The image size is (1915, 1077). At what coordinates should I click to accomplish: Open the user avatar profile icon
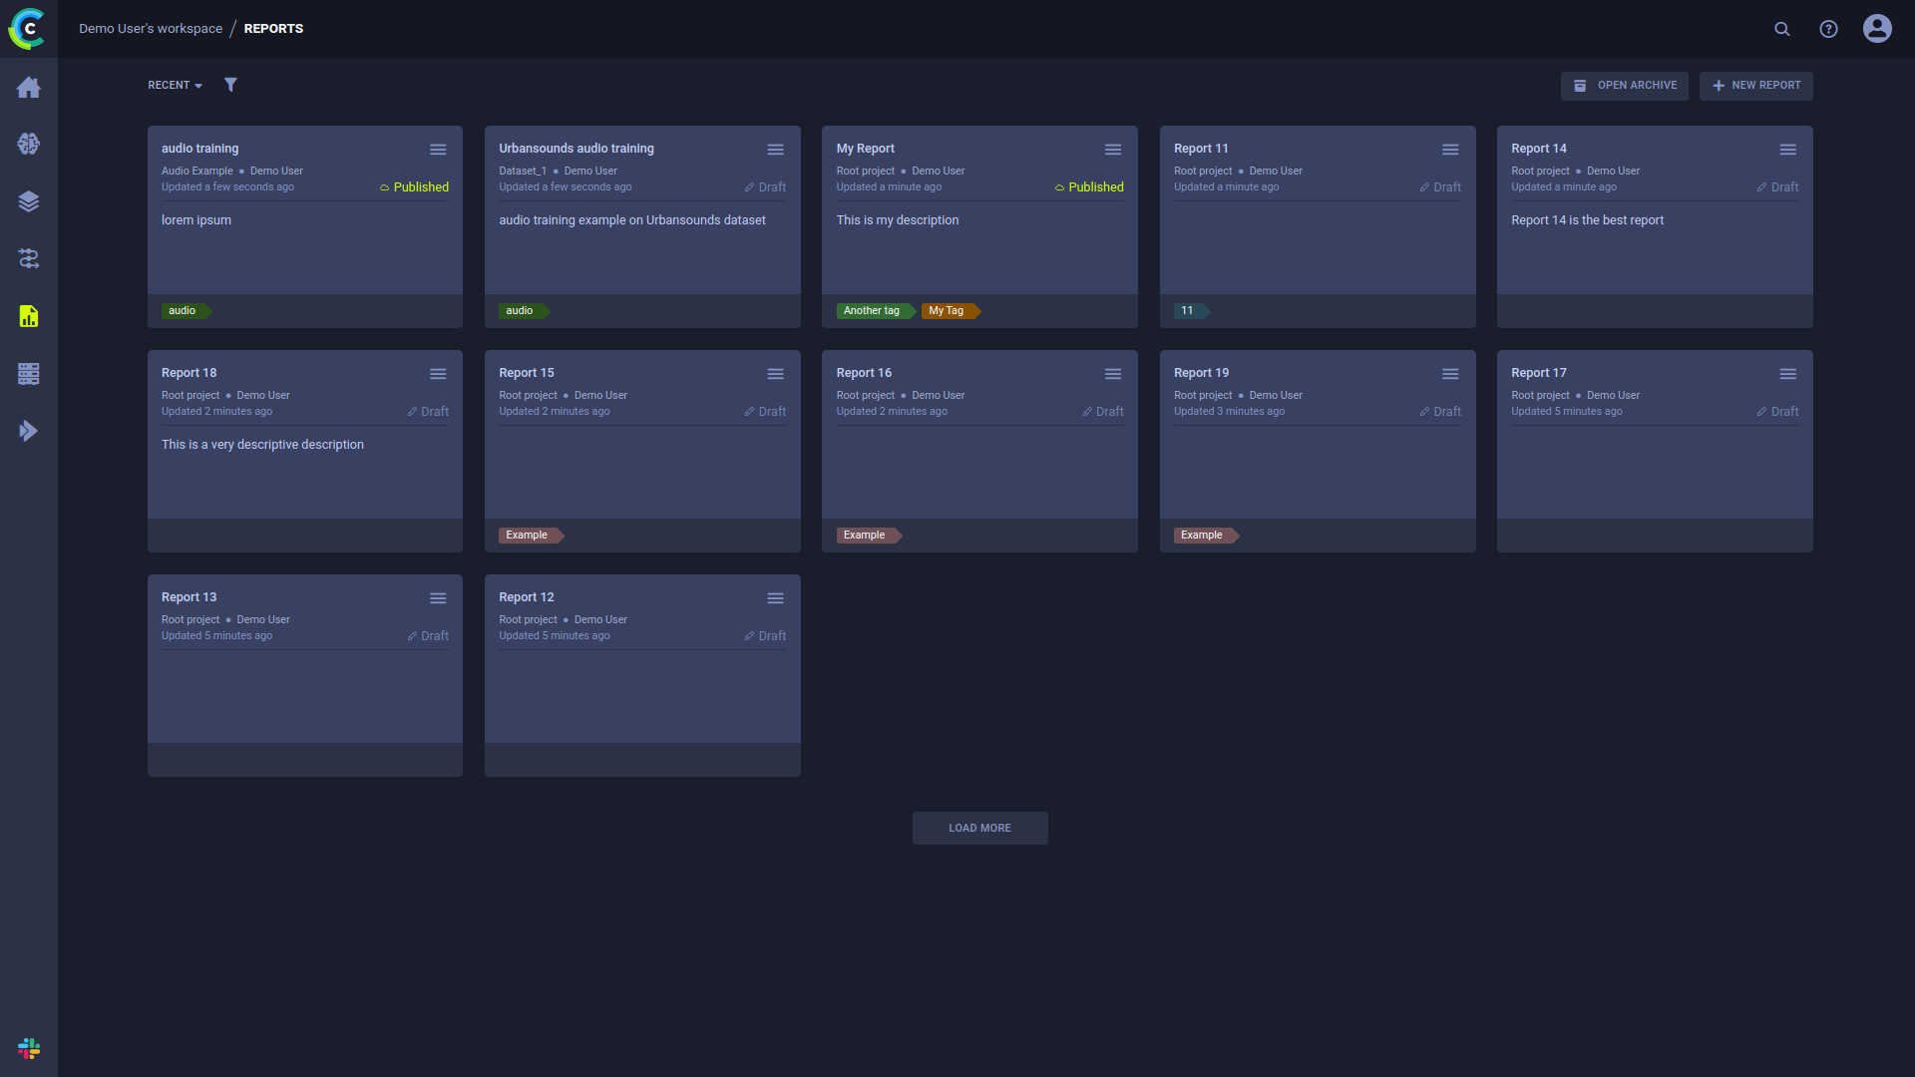1876,28
